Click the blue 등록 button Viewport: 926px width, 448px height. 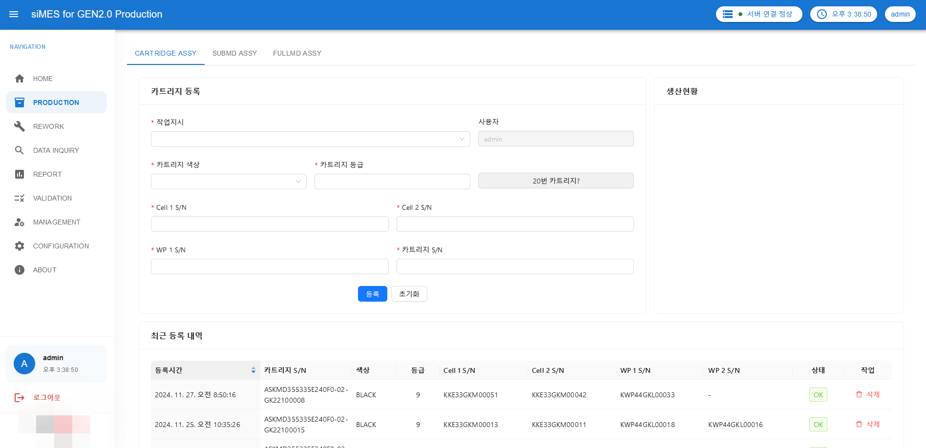tap(372, 294)
